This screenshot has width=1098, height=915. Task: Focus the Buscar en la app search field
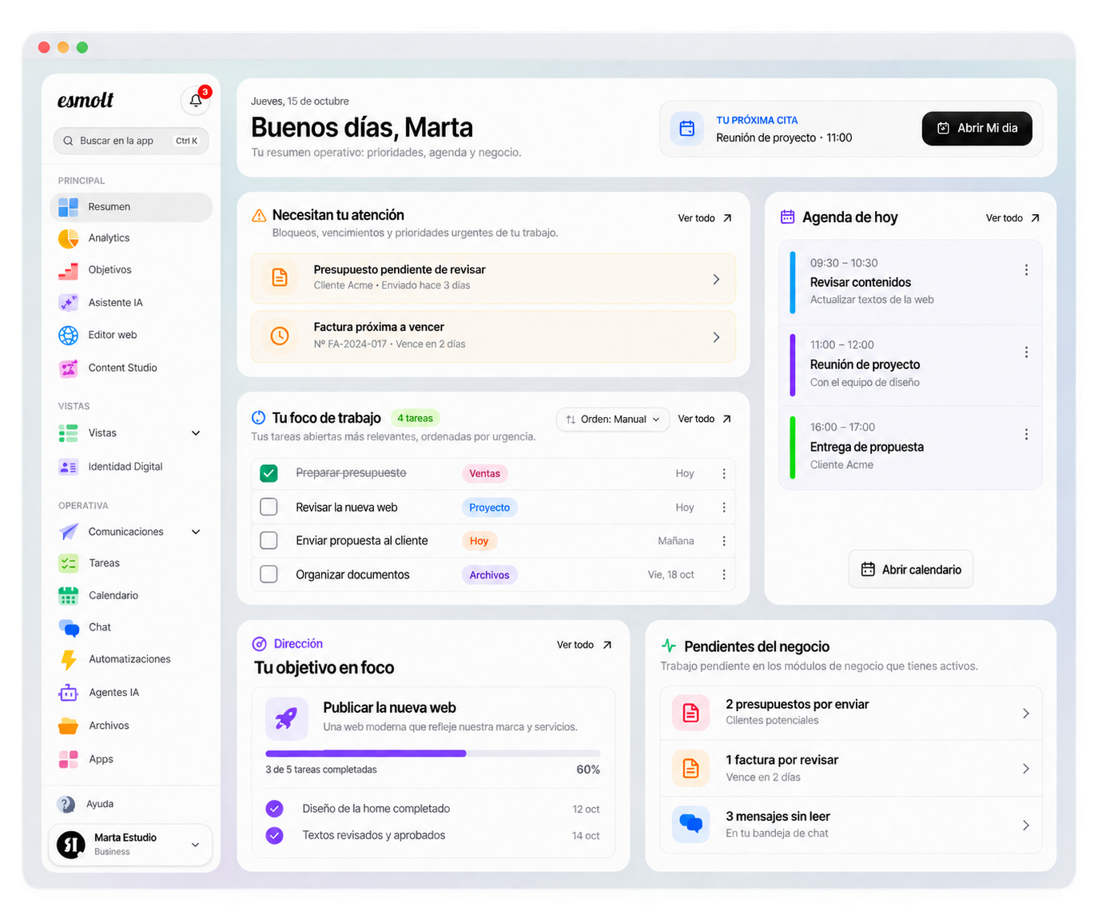pyautogui.click(x=131, y=141)
